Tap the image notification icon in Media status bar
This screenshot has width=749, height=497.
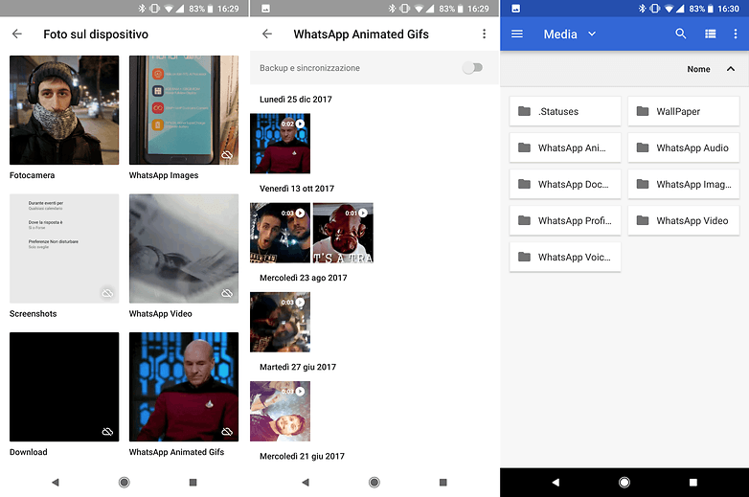516,9
